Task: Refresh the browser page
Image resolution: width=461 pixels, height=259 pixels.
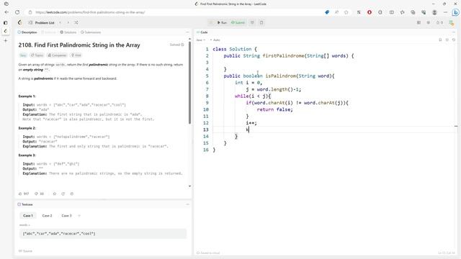Action: (17, 12)
